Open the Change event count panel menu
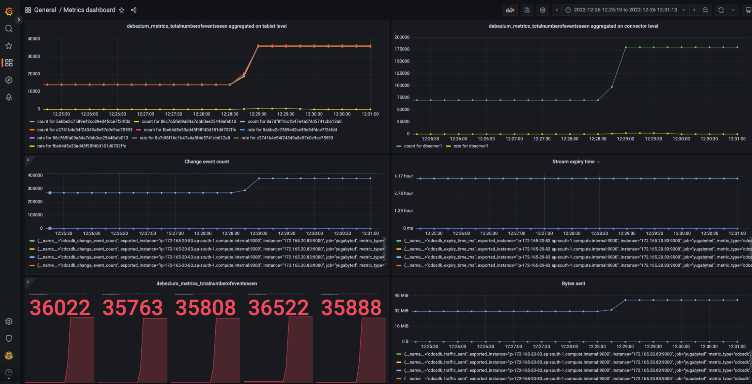Image resolution: width=752 pixels, height=384 pixels. pyautogui.click(x=206, y=161)
